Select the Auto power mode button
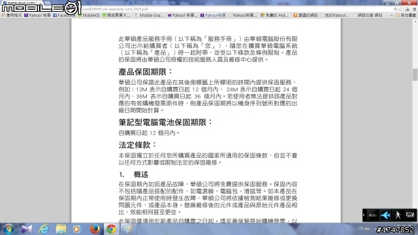 (372, 215)
